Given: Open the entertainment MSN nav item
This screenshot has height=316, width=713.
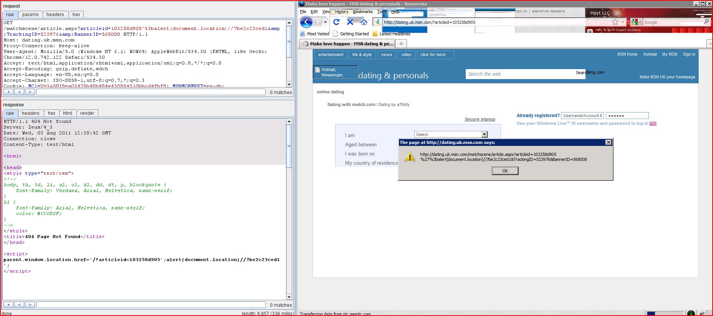Looking at the screenshot, I should click(331, 55).
